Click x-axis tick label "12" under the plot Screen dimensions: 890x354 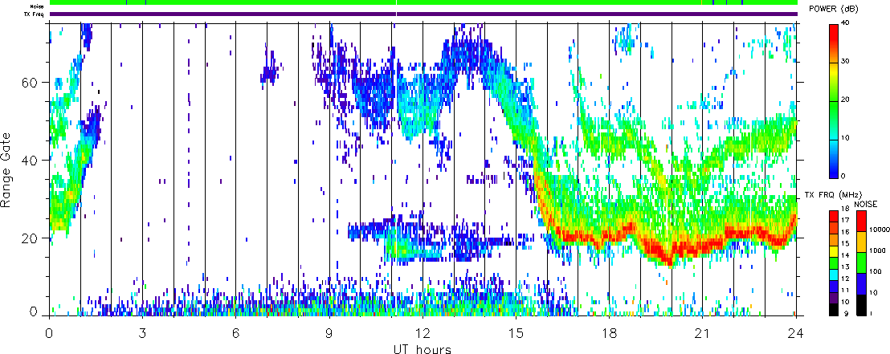(423, 333)
